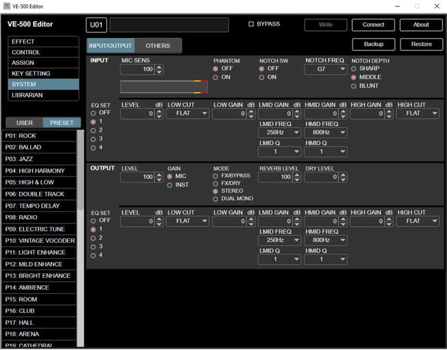This screenshot has width=447, height=350.
Task: Open input HIGH CUT dropdown
Action: pyautogui.click(x=418, y=114)
